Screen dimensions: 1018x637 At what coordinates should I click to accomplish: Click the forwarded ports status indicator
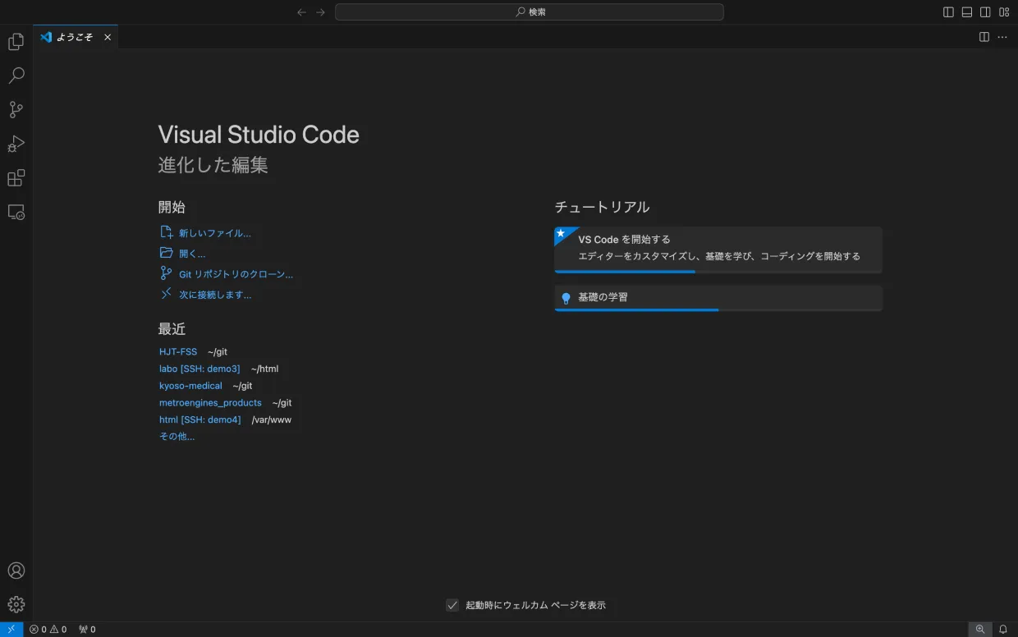[x=87, y=630]
